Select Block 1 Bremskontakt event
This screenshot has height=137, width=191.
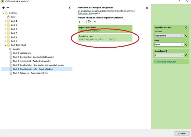point(33,57)
